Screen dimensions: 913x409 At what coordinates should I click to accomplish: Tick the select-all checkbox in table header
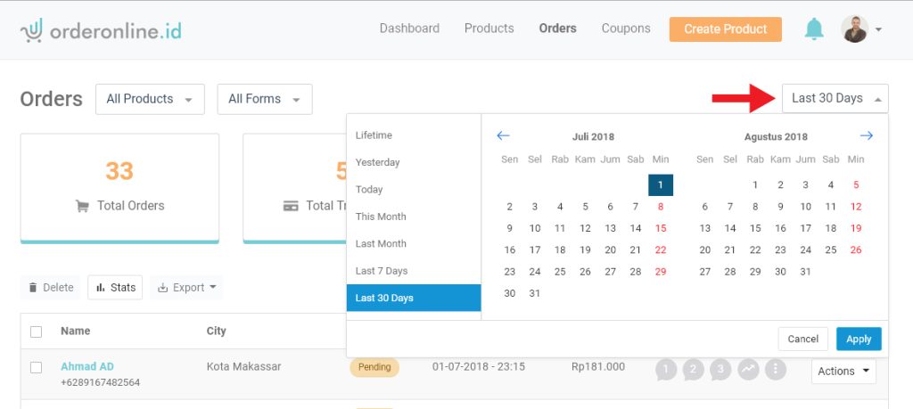click(x=37, y=331)
